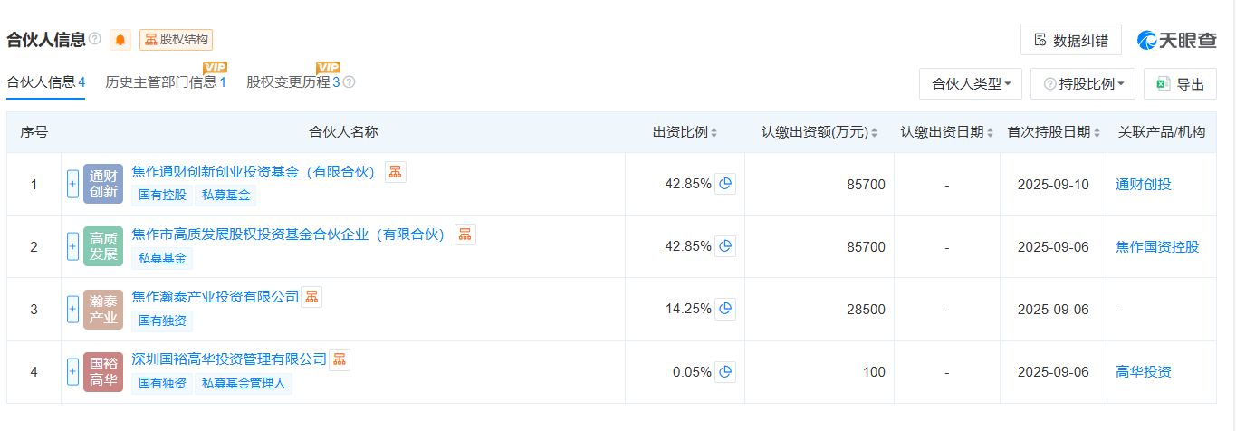Sort by 出资比例 column
The height and width of the screenshot is (431, 1236).
(685, 132)
